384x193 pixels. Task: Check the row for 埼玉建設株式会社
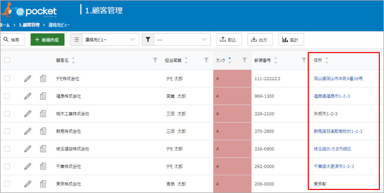(x=7, y=149)
